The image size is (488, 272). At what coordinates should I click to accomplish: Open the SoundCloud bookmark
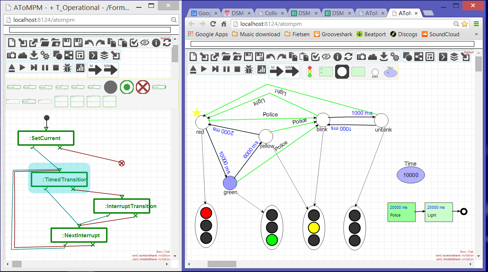pos(441,34)
